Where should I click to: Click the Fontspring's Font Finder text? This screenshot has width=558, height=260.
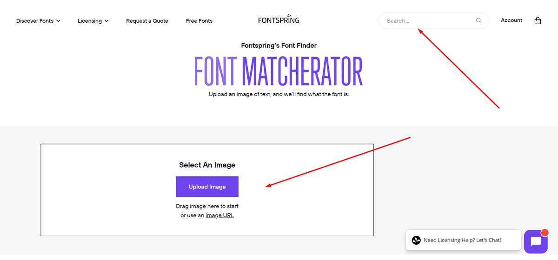click(x=279, y=45)
